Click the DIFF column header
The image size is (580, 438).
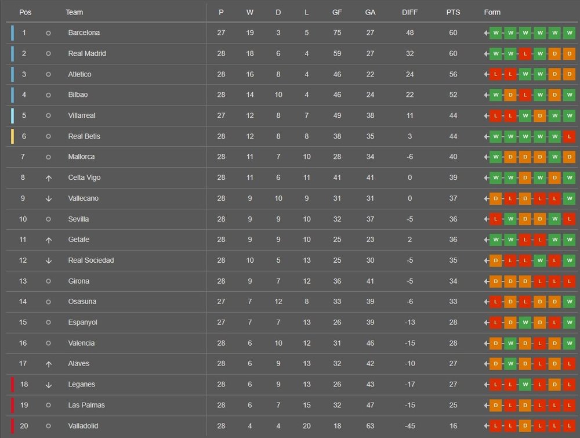click(409, 12)
